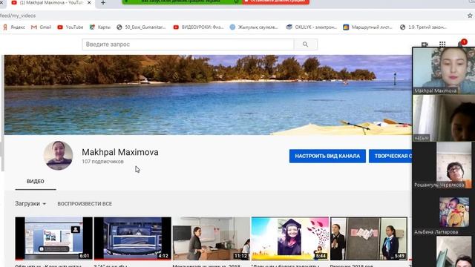Open the 50_Esse_Gumanitar bookmark

click(x=141, y=27)
